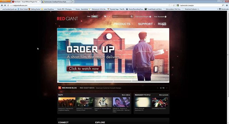Click the Red Giant logo

point(67,19)
